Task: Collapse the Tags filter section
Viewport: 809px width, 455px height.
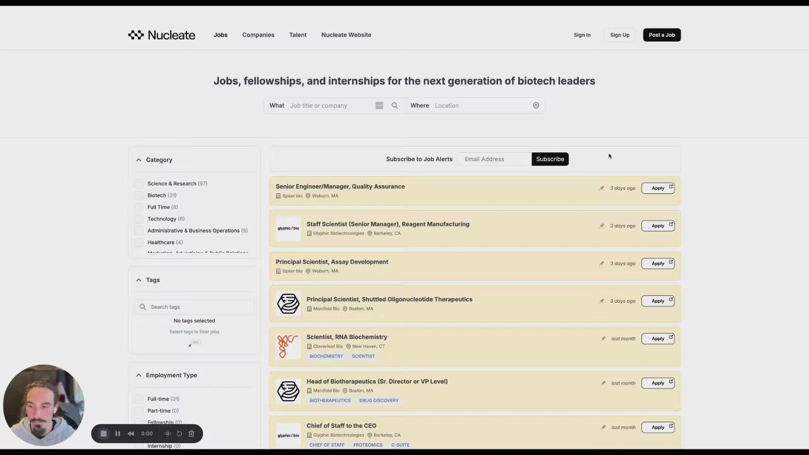Action: 139,280
